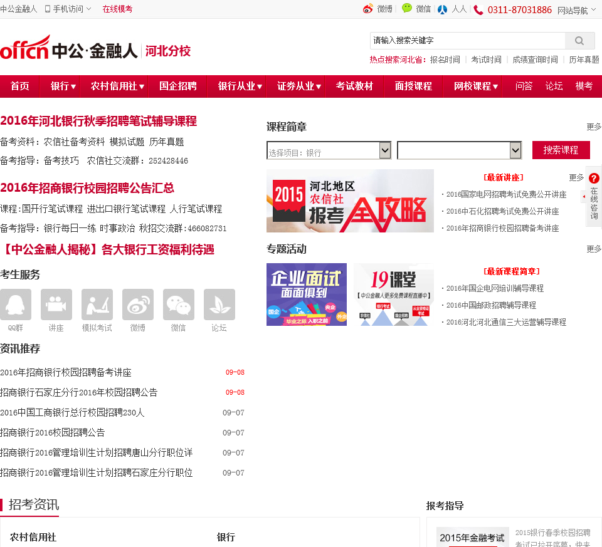Open 2016国家电网招聘考试免费公开讲座
The image size is (602, 547).
506,194
